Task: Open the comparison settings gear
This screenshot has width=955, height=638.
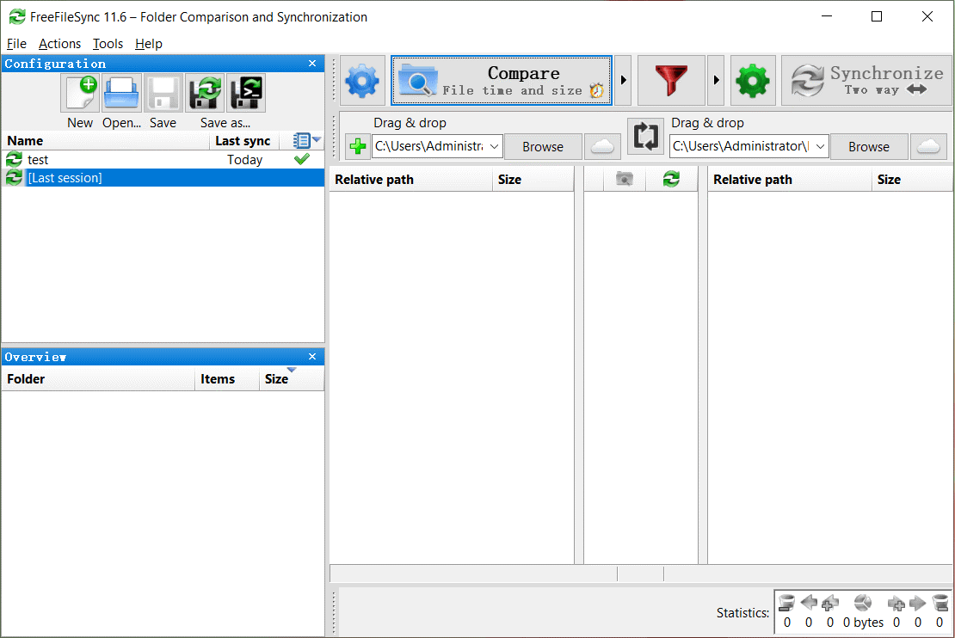Action: point(362,80)
